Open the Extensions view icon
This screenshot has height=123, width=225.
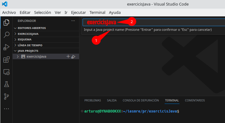coord(6,59)
